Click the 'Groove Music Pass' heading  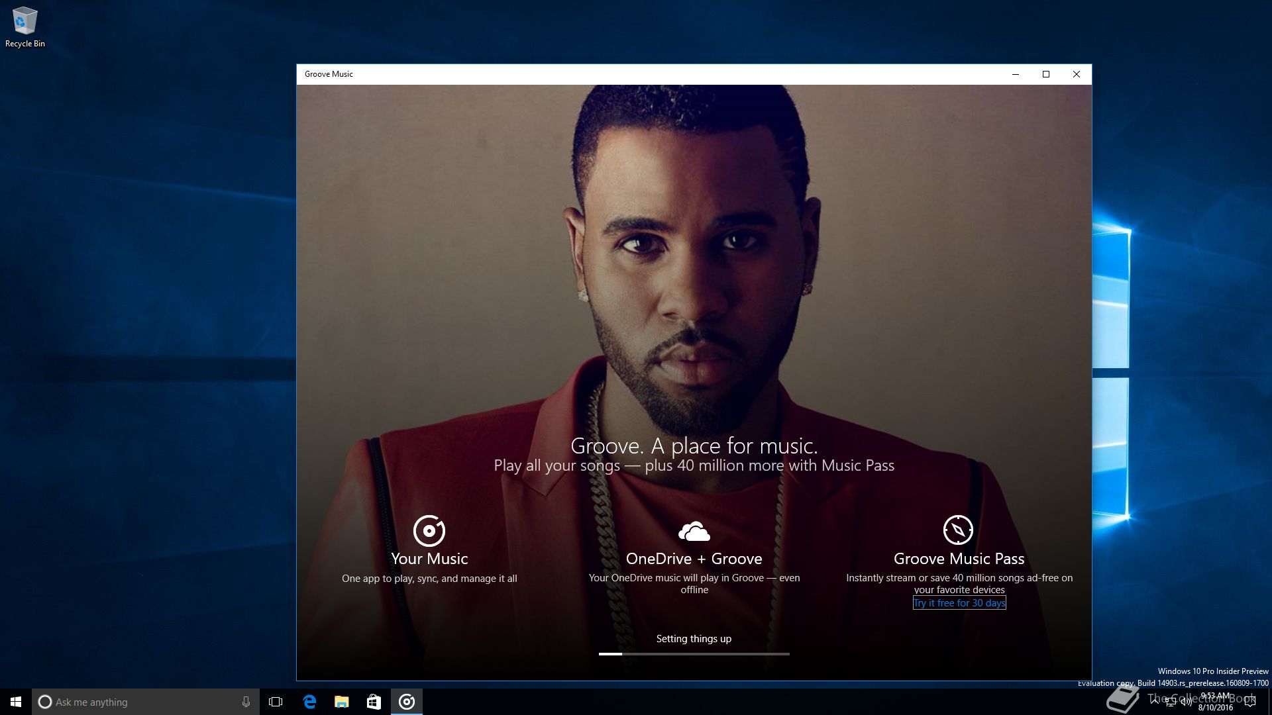tap(959, 559)
